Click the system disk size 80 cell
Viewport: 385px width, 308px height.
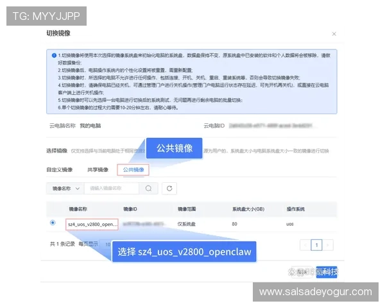(x=234, y=224)
